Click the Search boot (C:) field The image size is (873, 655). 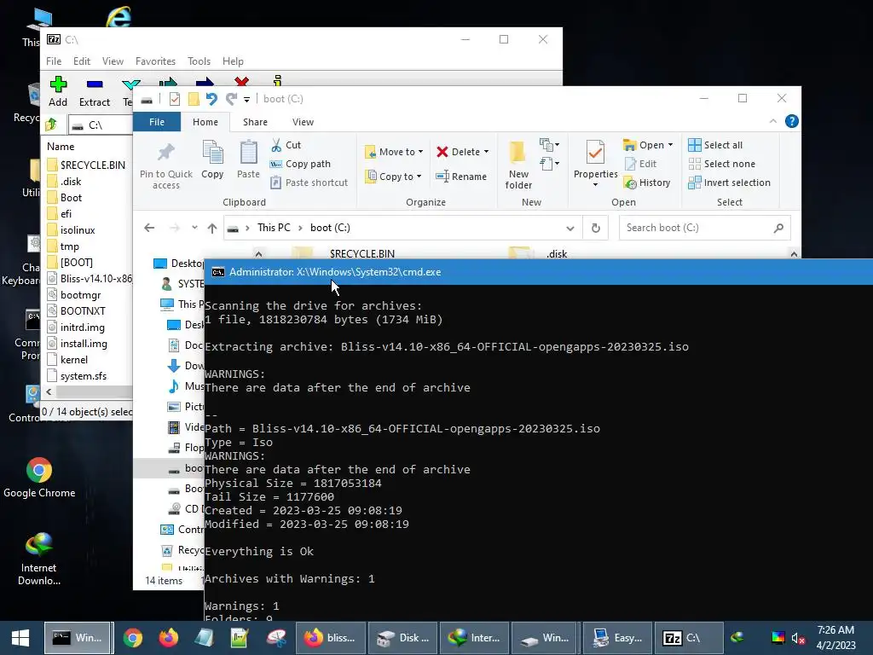click(x=704, y=228)
